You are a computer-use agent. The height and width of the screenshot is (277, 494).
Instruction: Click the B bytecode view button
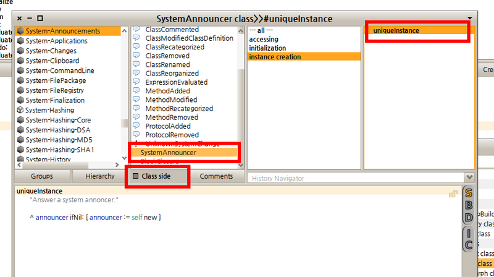468,205
